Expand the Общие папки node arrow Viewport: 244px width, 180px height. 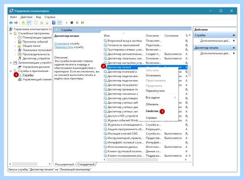(x=15, y=46)
